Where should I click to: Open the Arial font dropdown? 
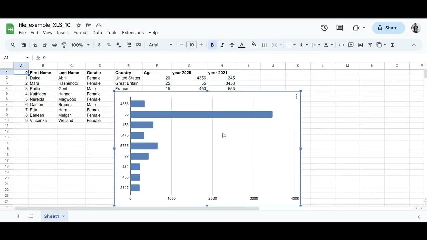click(160, 45)
